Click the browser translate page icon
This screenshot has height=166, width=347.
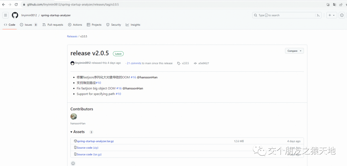[334, 4]
